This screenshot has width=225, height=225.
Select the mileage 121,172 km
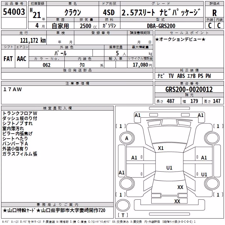point(33,40)
